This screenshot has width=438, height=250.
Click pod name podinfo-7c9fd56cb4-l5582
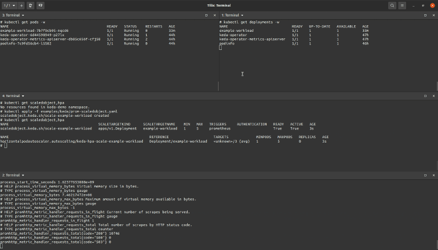[x=26, y=44]
